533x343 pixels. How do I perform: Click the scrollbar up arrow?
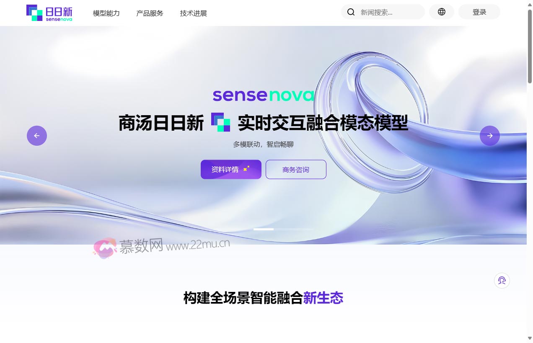pos(530,3)
